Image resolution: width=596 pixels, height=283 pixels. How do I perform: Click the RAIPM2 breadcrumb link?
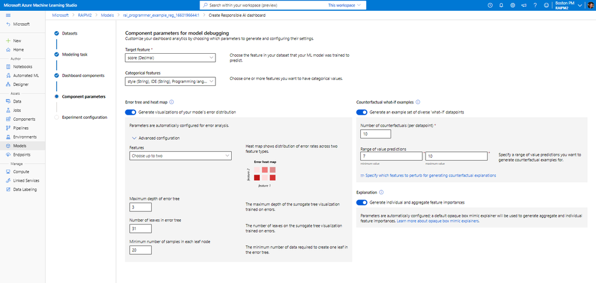pyautogui.click(x=84, y=15)
